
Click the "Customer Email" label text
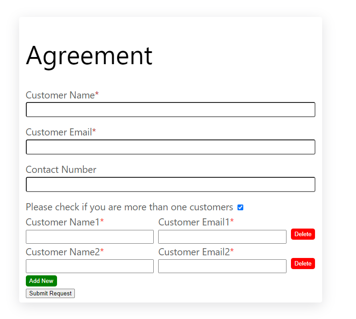[x=59, y=132]
